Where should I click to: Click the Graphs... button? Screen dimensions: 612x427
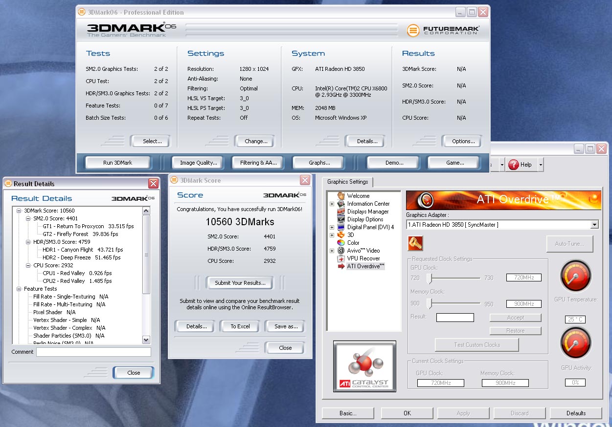point(319,163)
